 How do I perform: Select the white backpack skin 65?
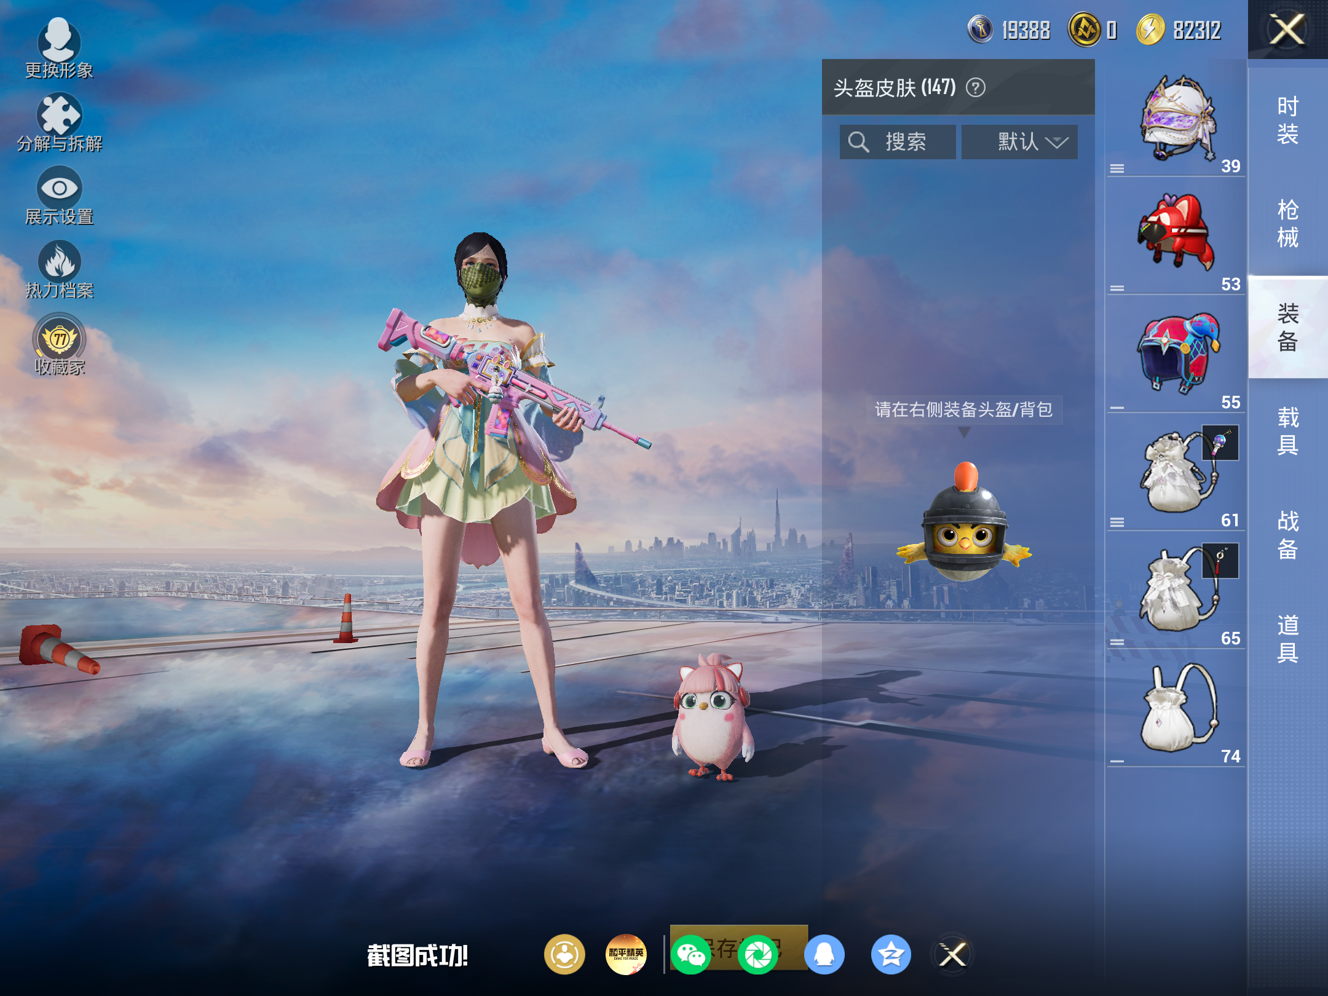tap(1176, 590)
